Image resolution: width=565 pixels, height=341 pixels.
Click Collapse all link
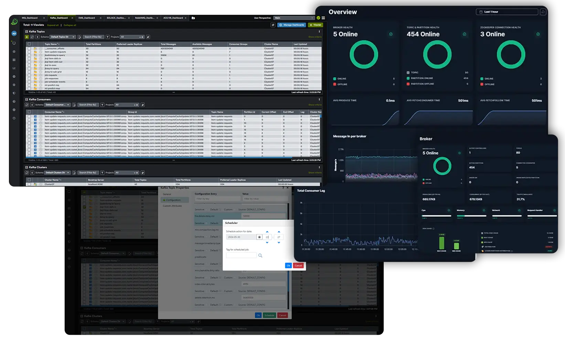pyautogui.click(x=70, y=25)
